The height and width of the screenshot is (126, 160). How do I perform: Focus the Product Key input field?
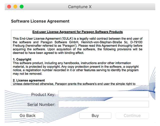click(103, 94)
